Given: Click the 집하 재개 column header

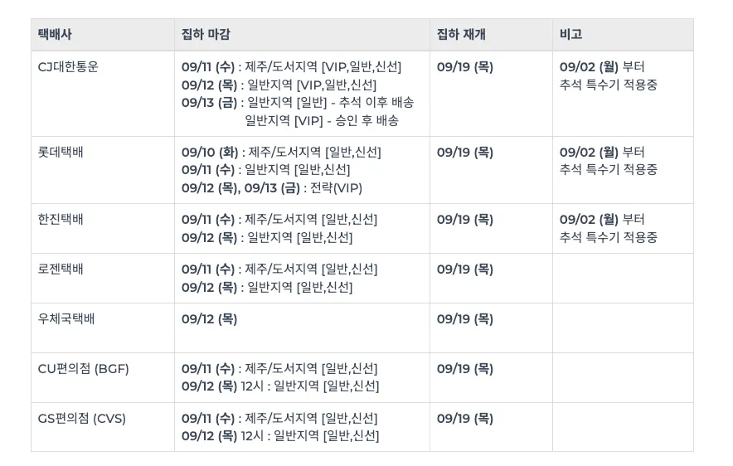Looking at the screenshot, I should [x=461, y=35].
